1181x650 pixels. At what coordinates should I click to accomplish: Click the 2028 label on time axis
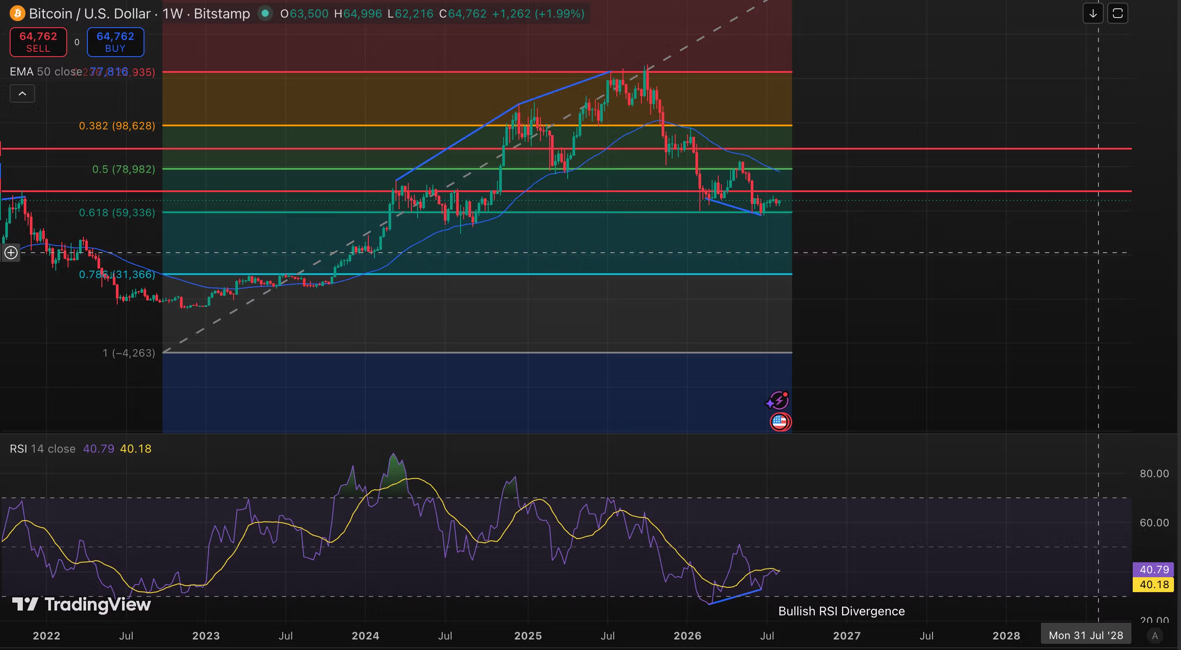pos(1006,636)
